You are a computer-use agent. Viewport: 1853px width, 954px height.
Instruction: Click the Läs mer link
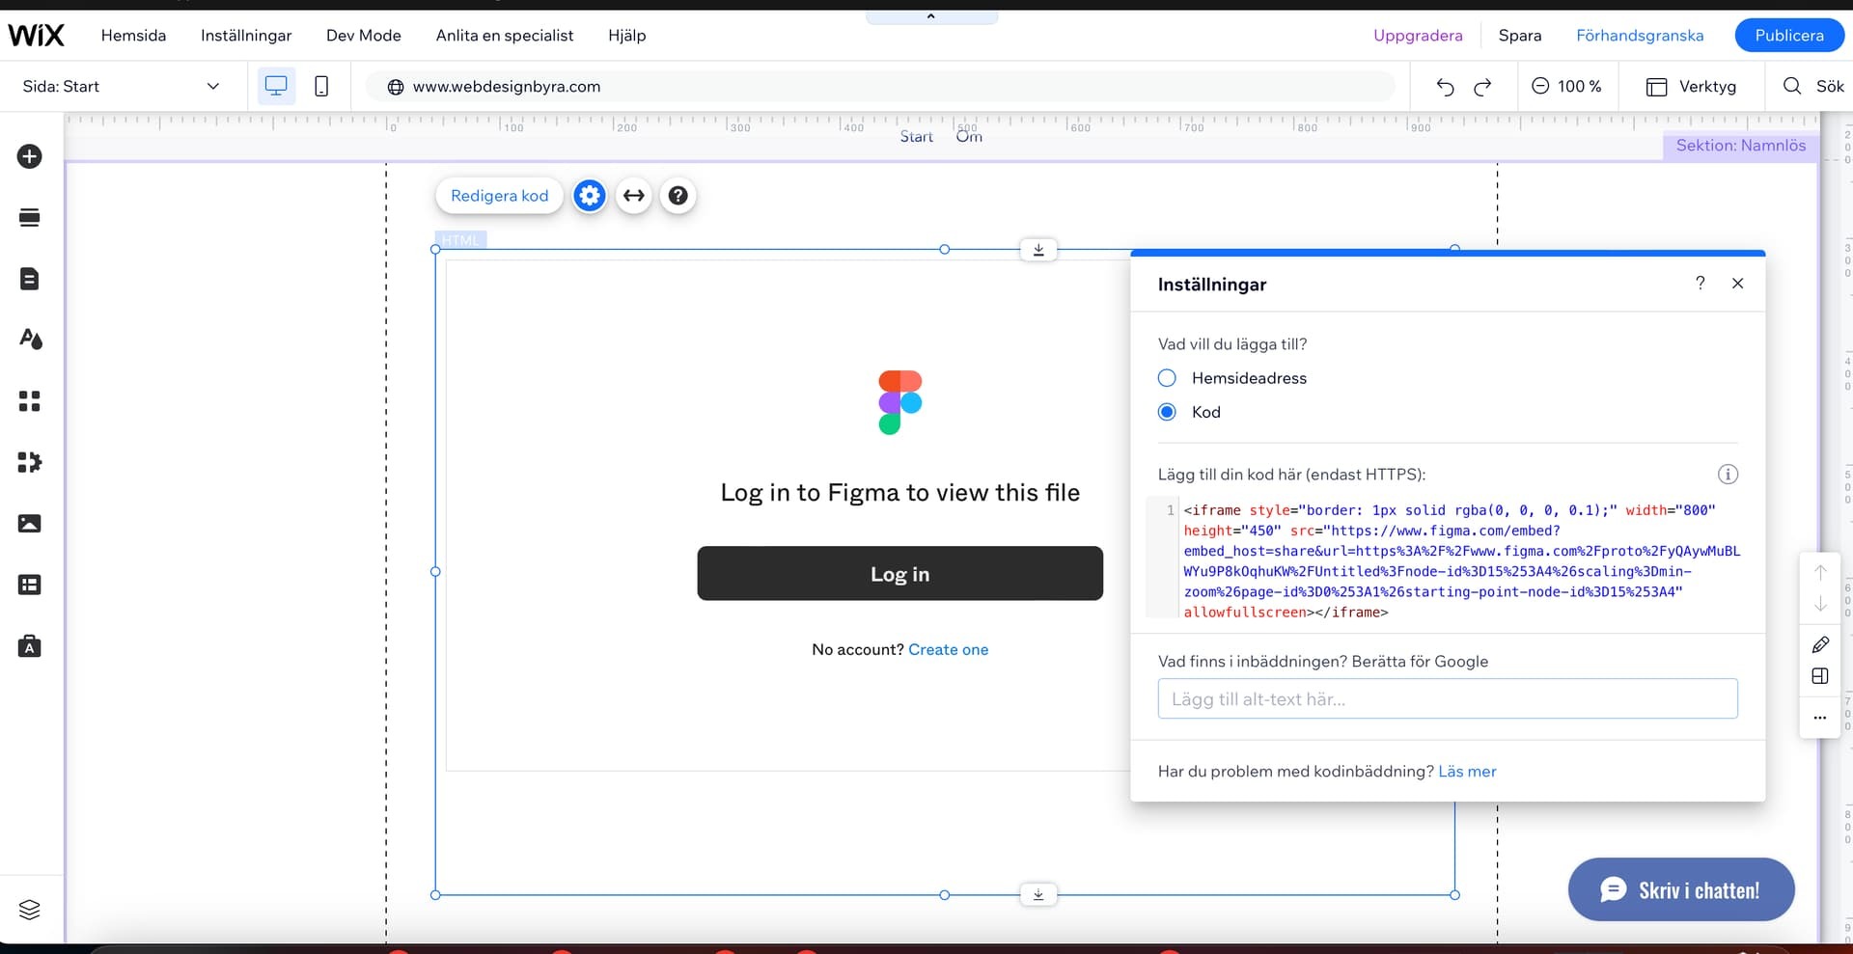[1467, 772]
